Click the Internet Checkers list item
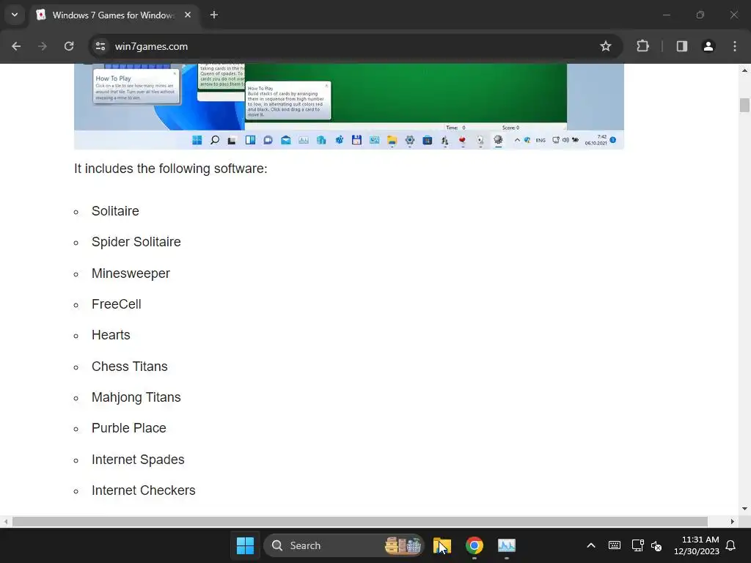Viewport: 751px width, 563px height. (144, 490)
